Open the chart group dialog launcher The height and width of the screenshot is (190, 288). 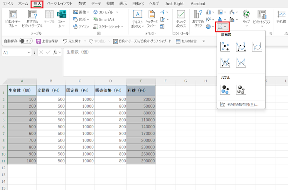coord(271,34)
